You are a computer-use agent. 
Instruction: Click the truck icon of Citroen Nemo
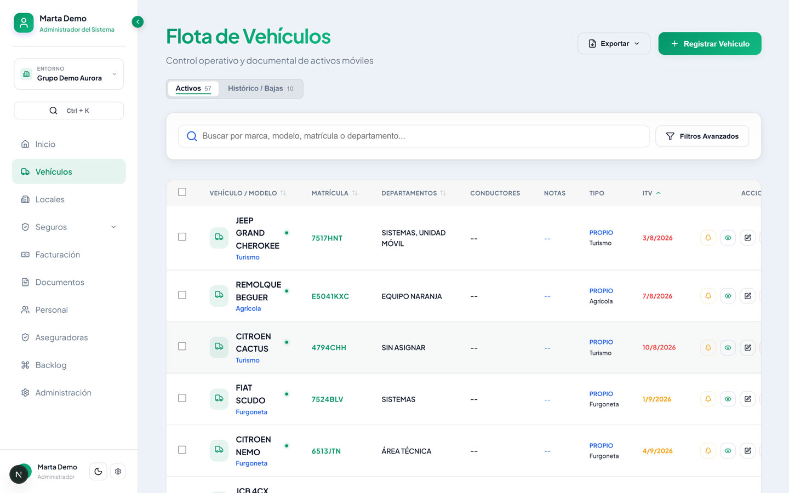click(219, 451)
